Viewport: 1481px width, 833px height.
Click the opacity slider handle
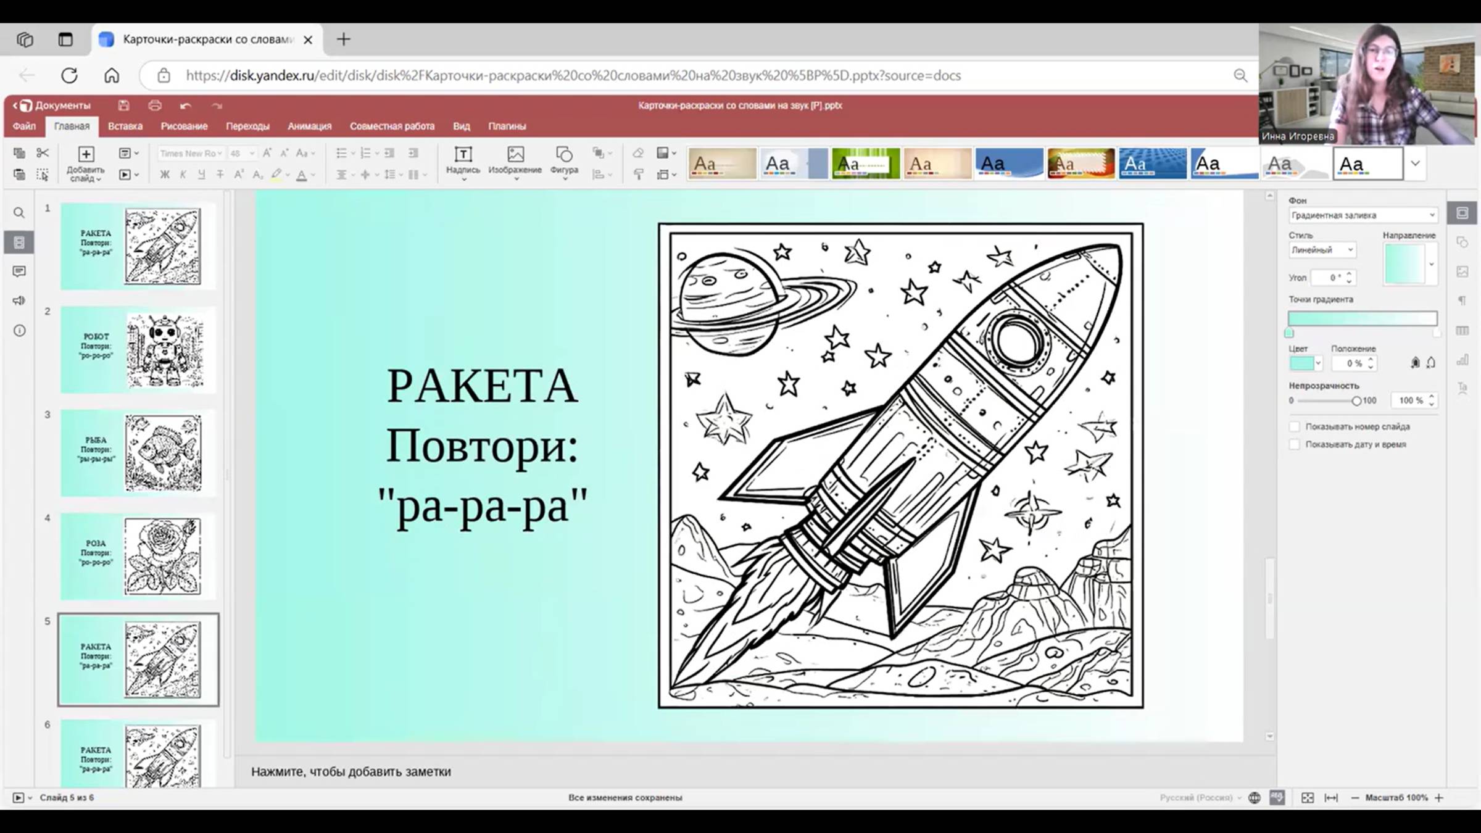(x=1356, y=401)
